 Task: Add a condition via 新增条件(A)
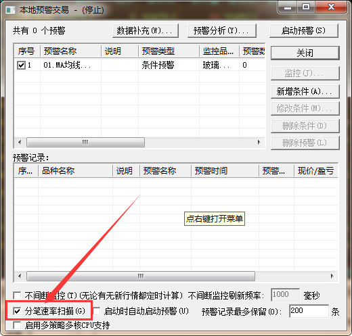click(x=305, y=91)
